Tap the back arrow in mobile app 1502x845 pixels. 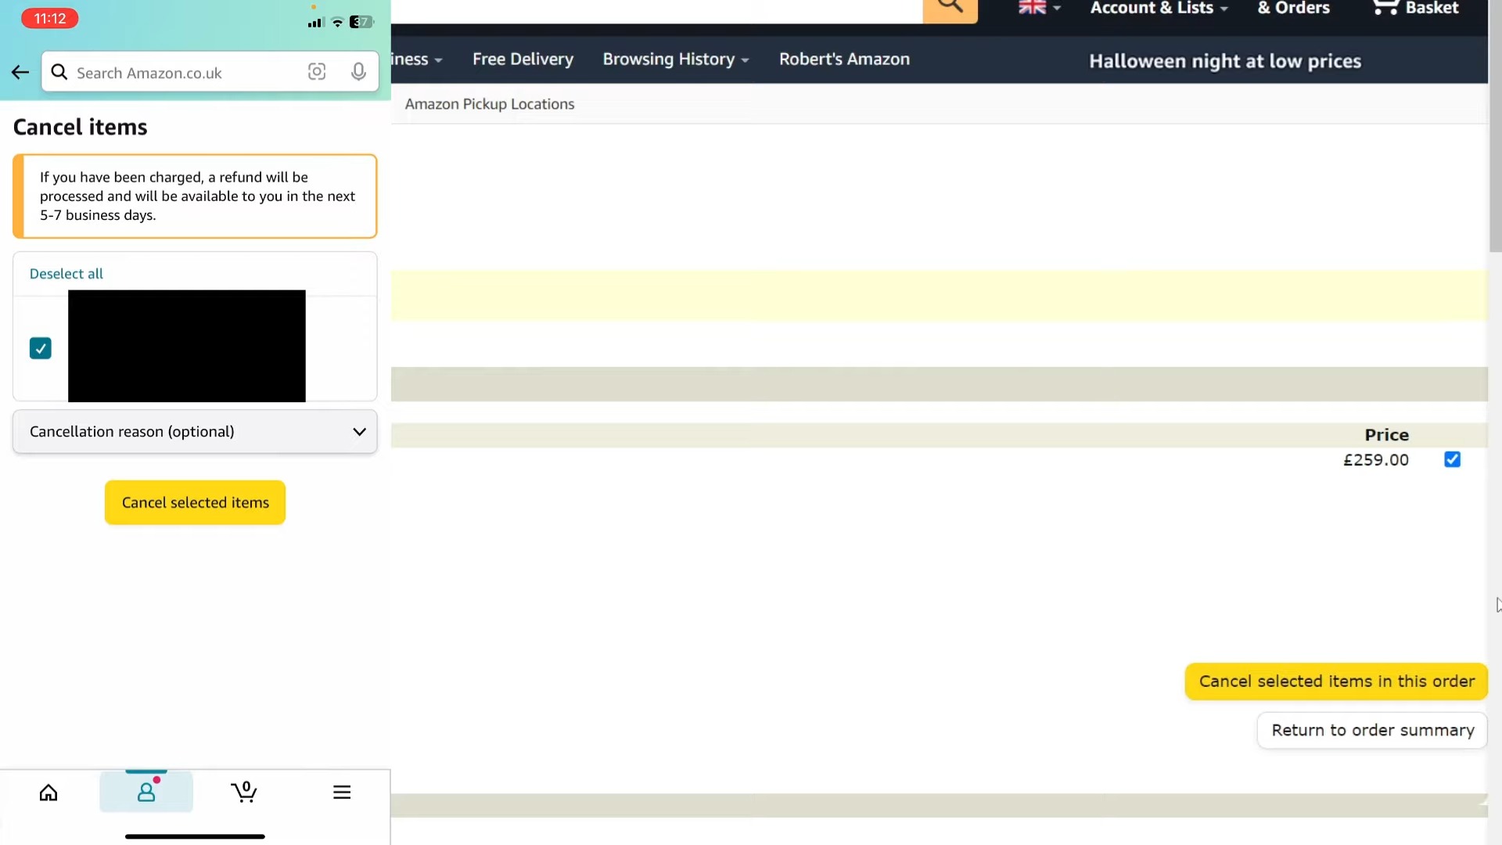[20, 73]
